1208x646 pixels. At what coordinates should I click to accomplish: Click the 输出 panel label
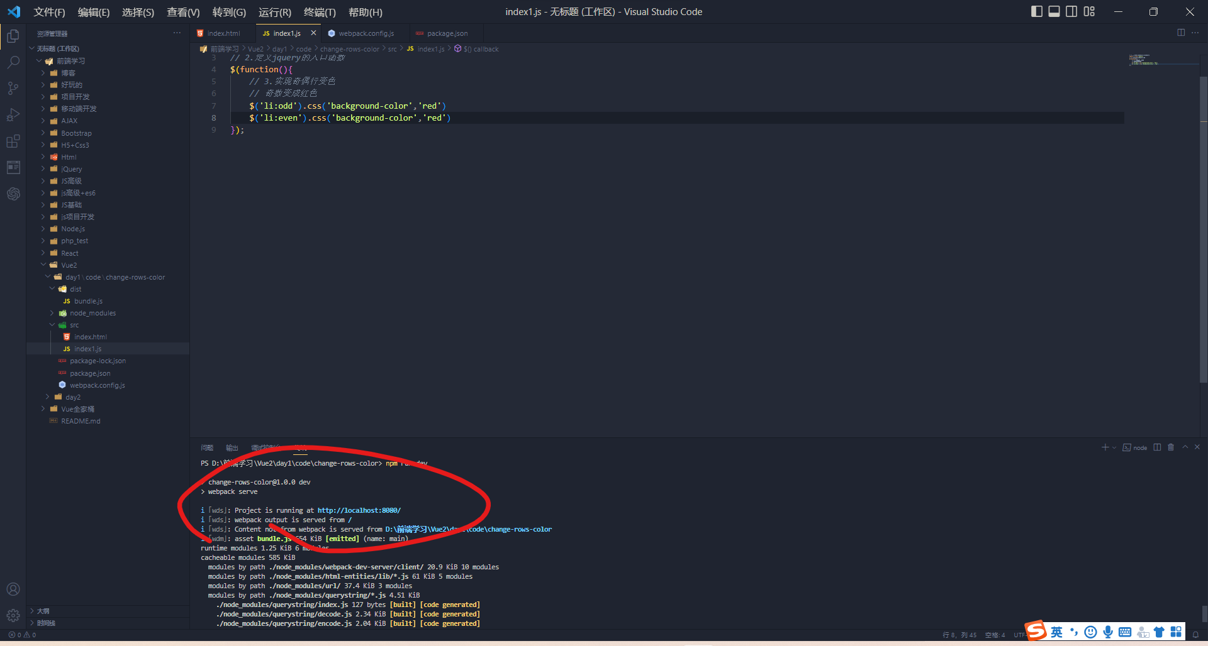coord(231,447)
